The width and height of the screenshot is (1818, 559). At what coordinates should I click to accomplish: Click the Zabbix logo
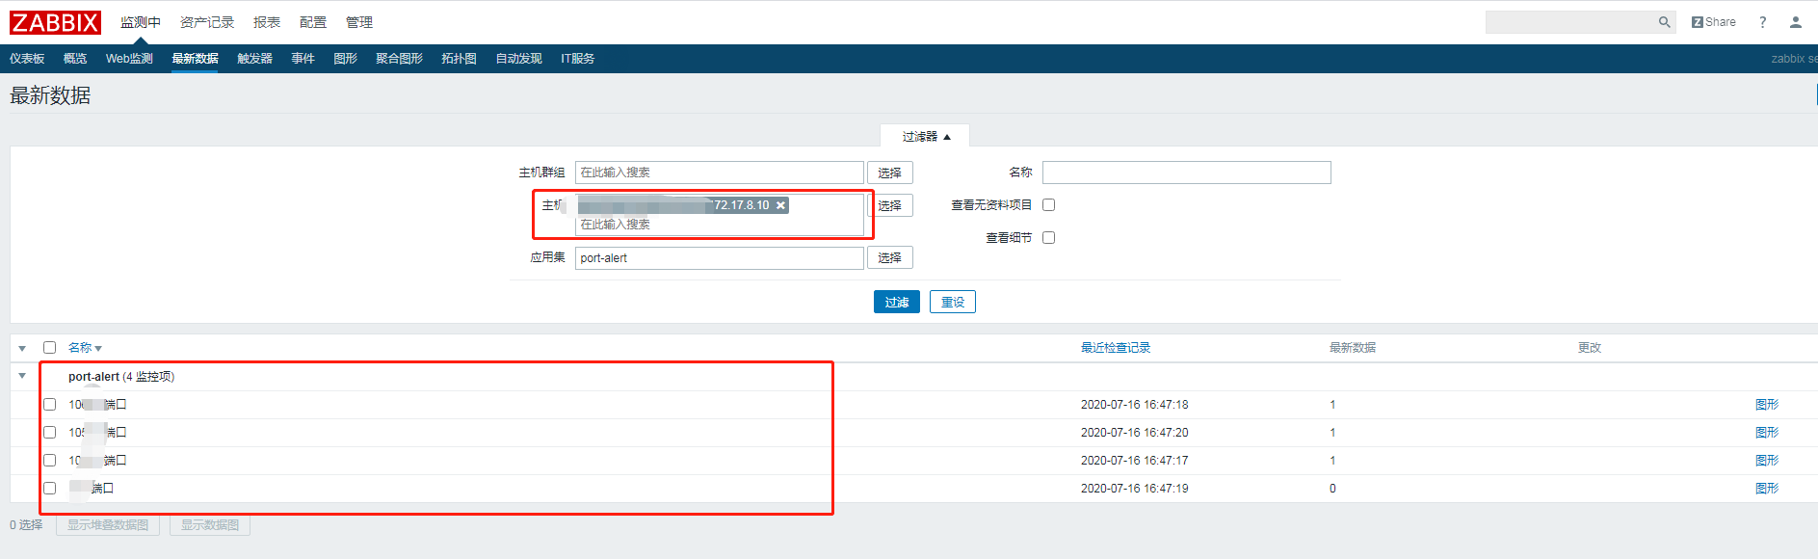pyautogui.click(x=55, y=22)
